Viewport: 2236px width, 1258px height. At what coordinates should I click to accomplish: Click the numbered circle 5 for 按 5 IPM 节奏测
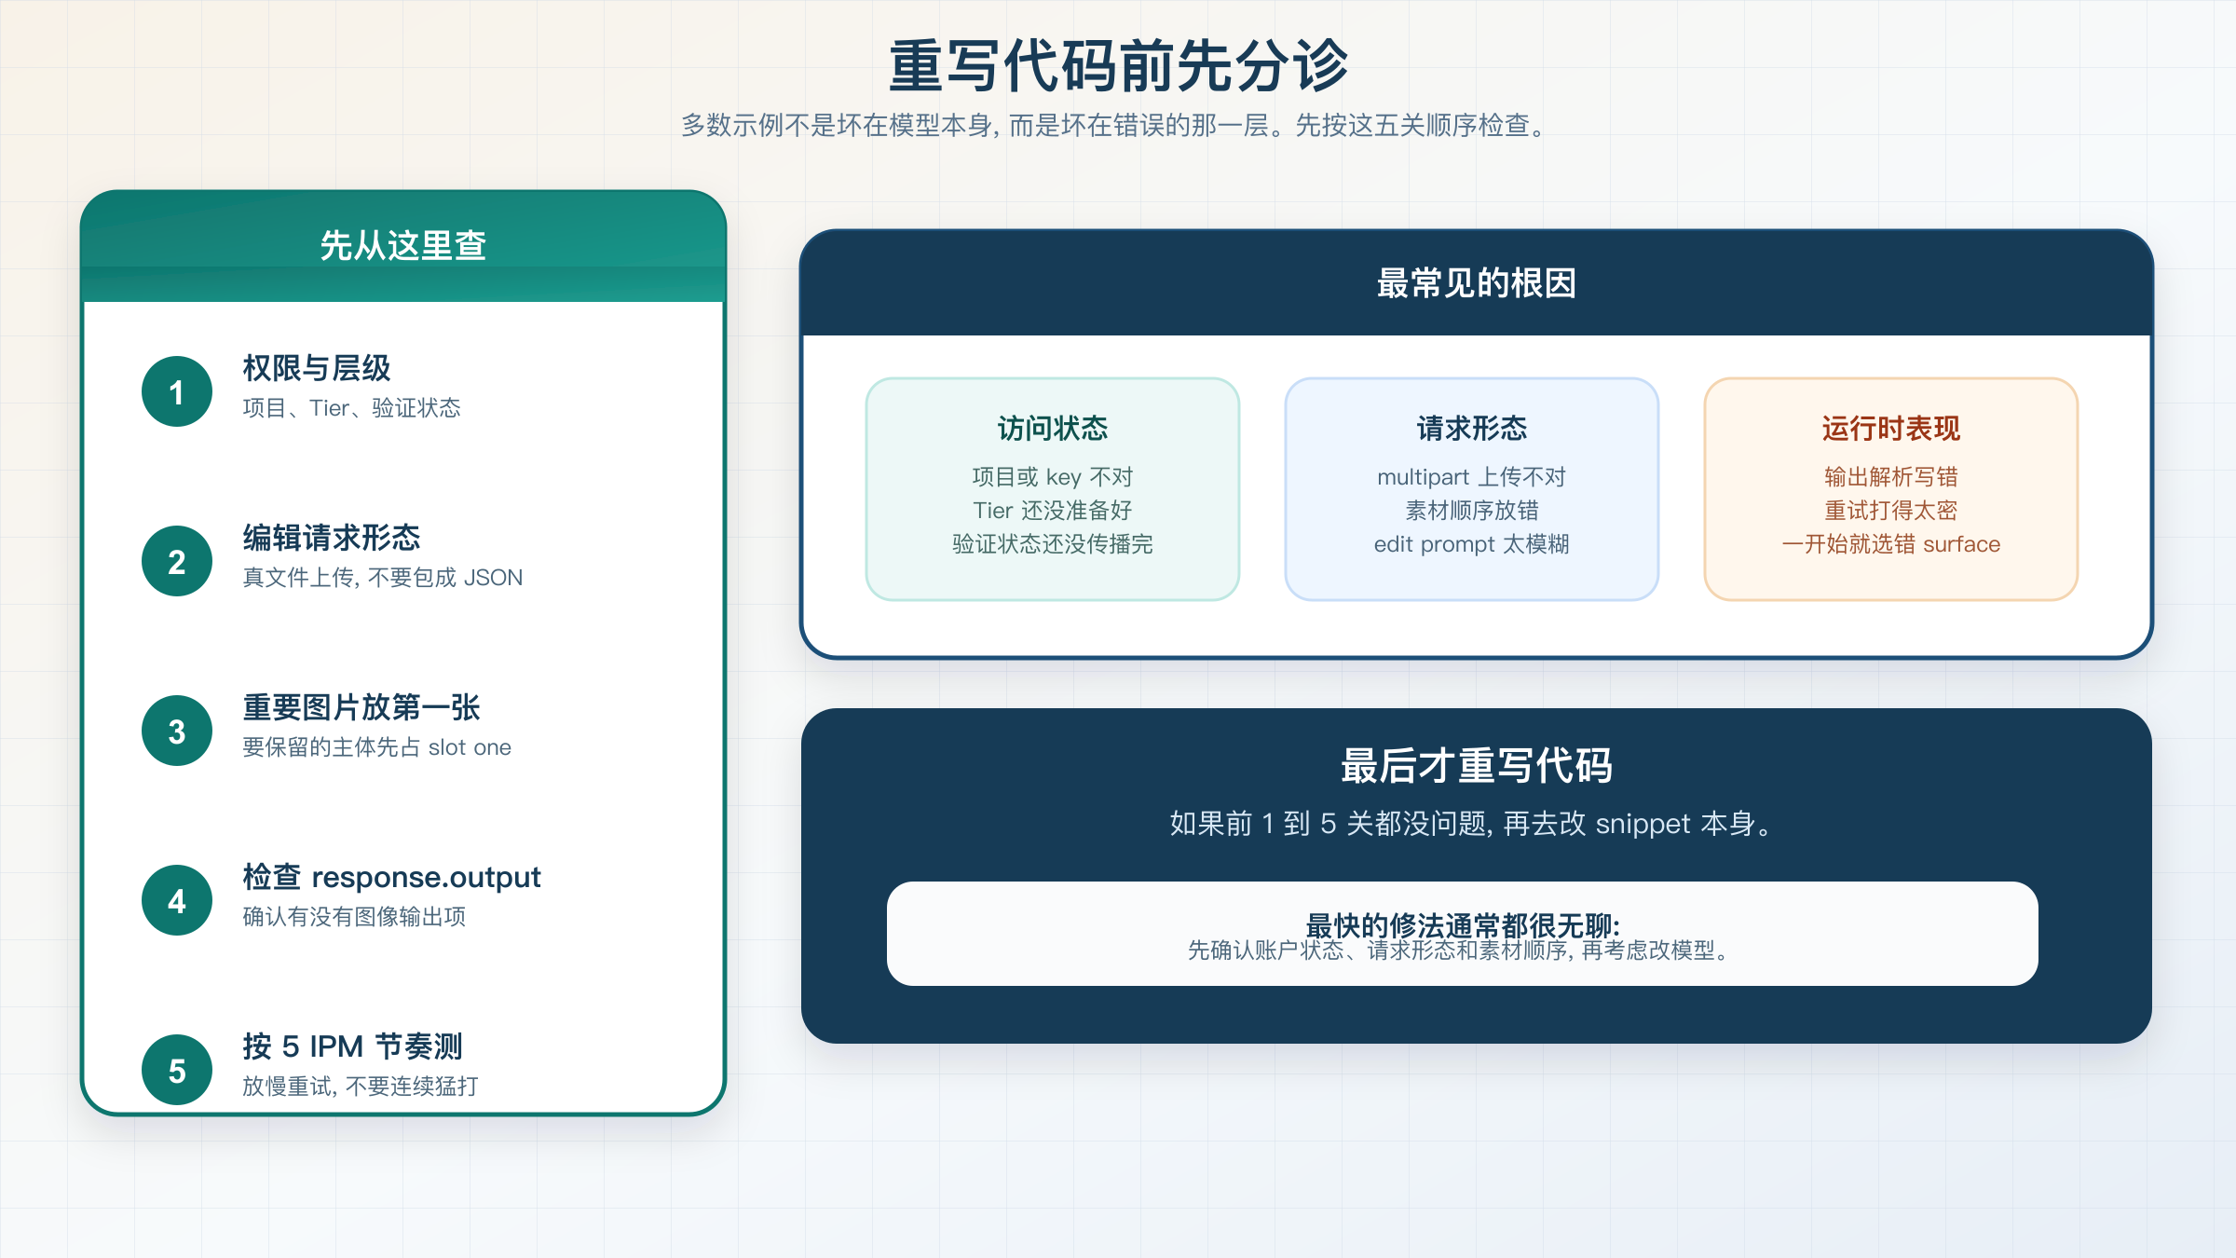(176, 1069)
